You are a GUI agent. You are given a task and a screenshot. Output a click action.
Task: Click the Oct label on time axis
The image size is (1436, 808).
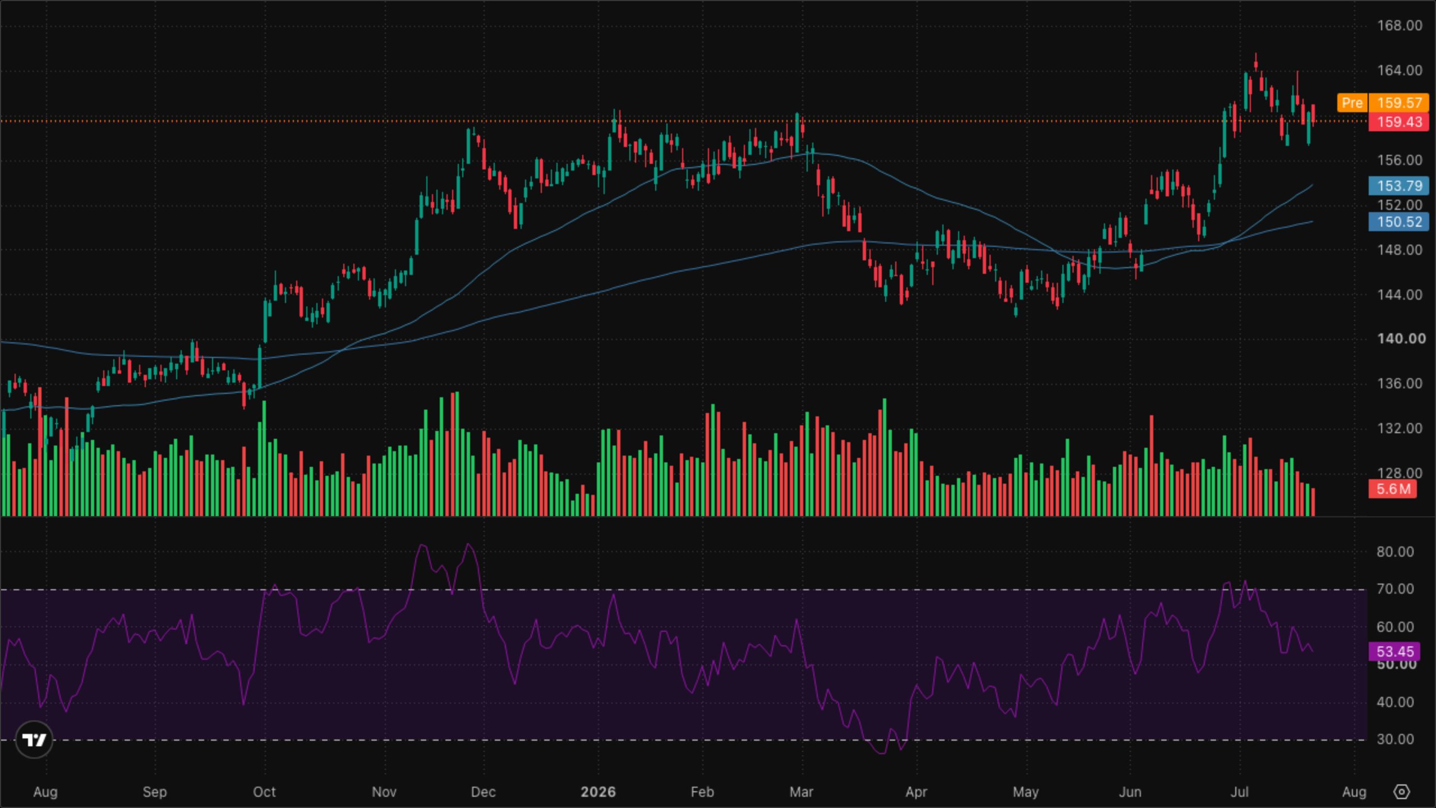pyautogui.click(x=264, y=792)
